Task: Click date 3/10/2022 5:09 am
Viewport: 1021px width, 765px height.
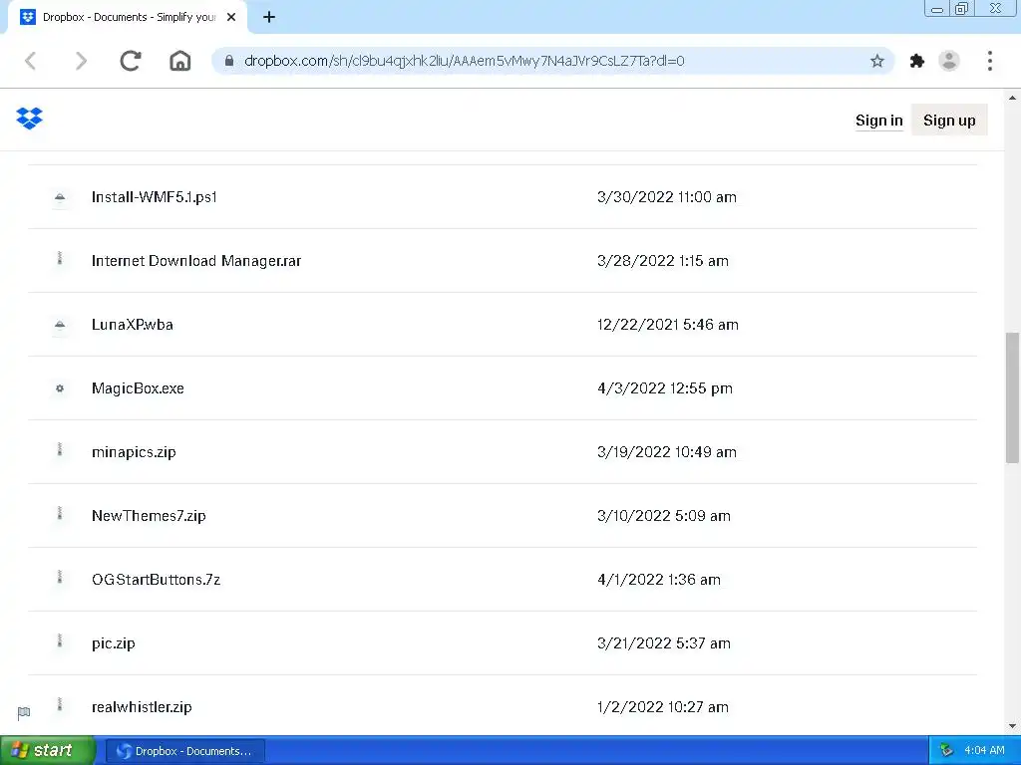Action: (x=663, y=516)
